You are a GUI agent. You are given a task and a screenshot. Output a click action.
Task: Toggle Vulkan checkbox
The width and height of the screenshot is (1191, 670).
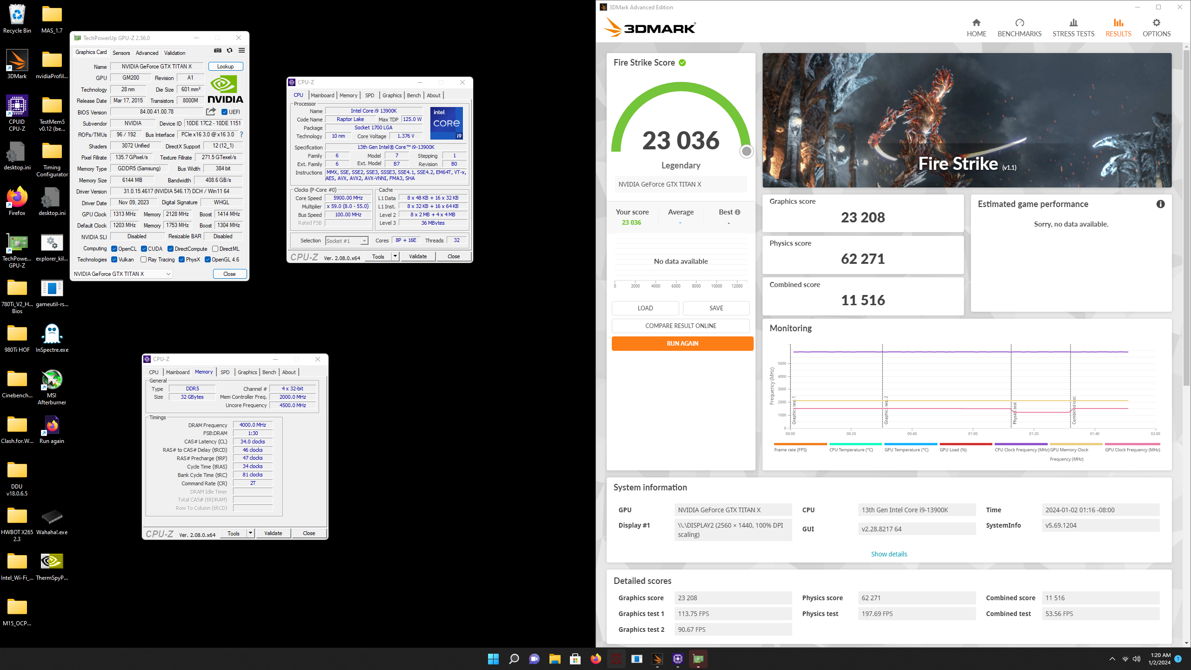(x=114, y=260)
